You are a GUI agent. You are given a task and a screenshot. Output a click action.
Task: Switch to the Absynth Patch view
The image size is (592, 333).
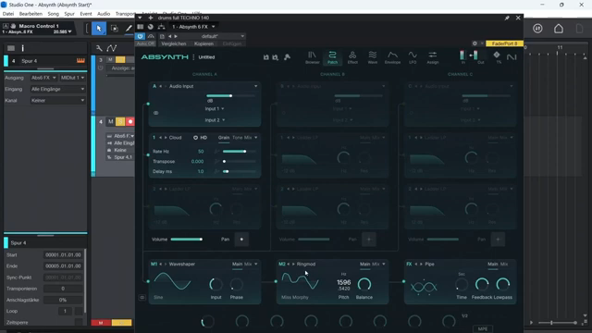[332, 57]
